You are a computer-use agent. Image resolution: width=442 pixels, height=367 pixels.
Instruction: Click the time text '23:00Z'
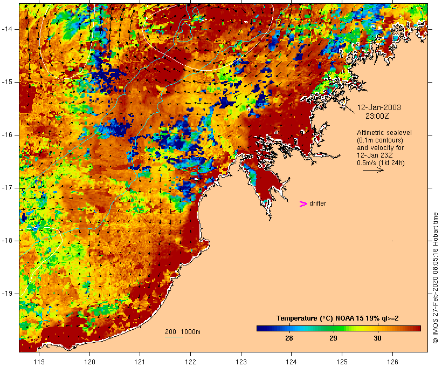coord(377,115)
